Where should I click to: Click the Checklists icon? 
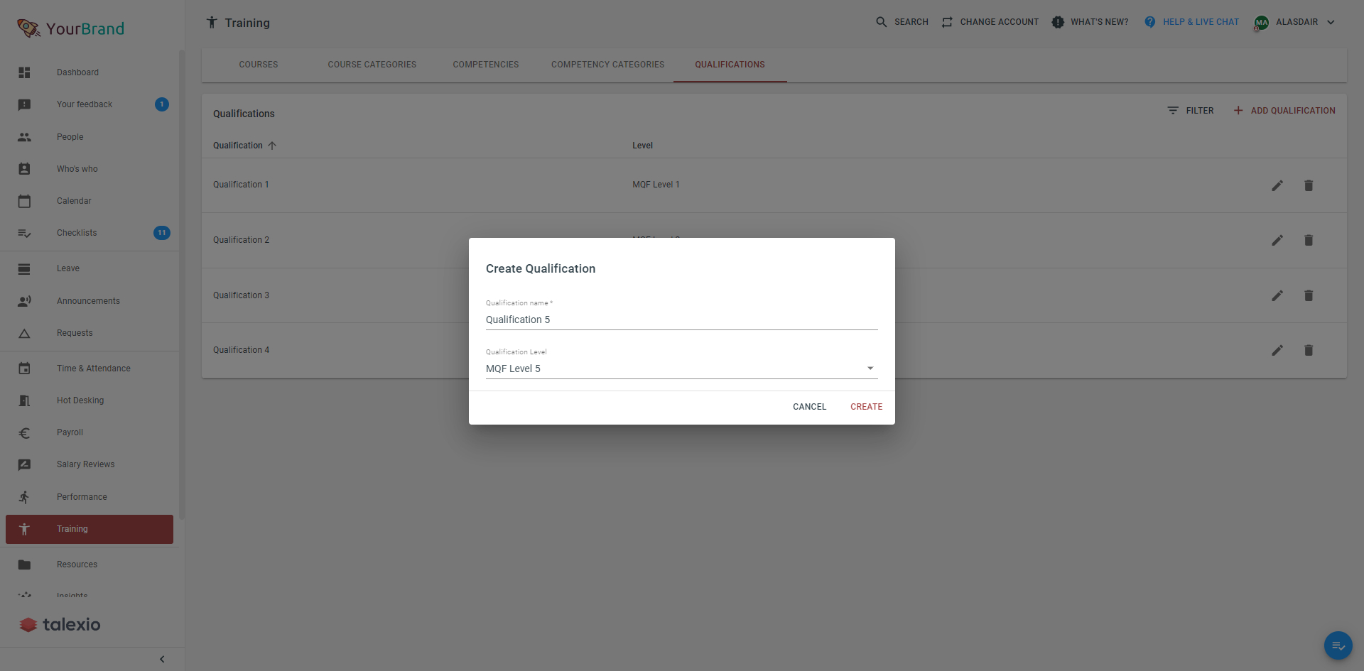tap(24, 233)
